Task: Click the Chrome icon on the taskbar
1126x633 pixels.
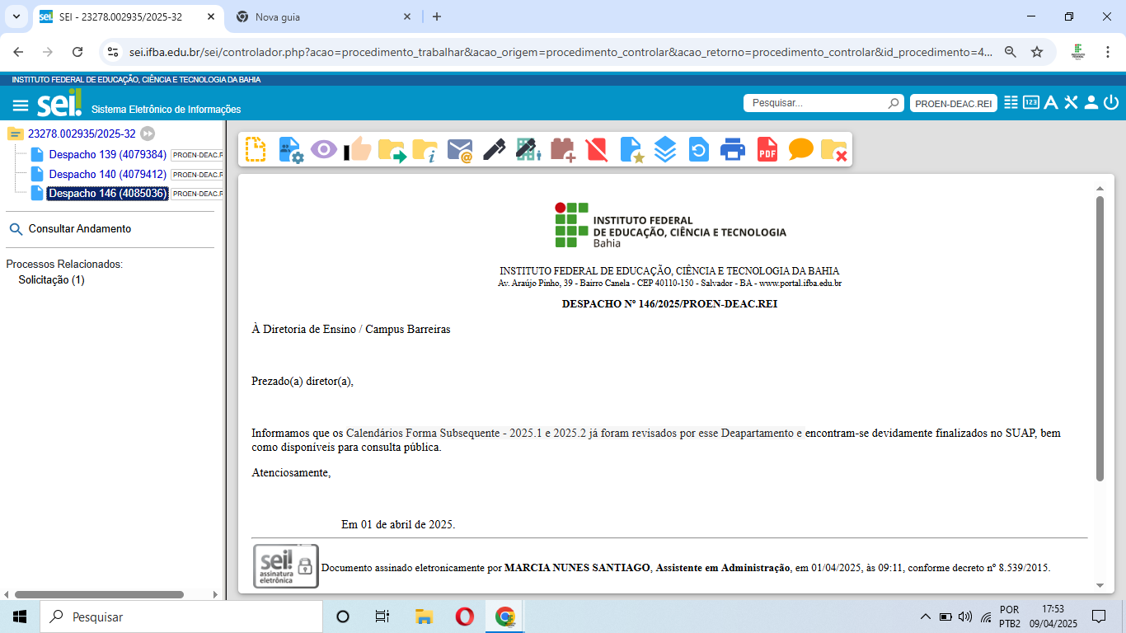Action: (505, 617)
